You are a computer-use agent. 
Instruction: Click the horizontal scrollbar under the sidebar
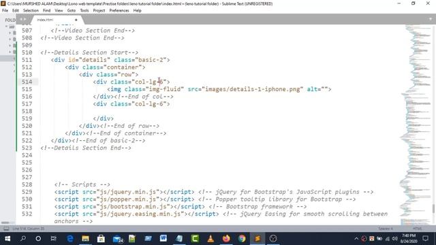click(x=5, y=223)
